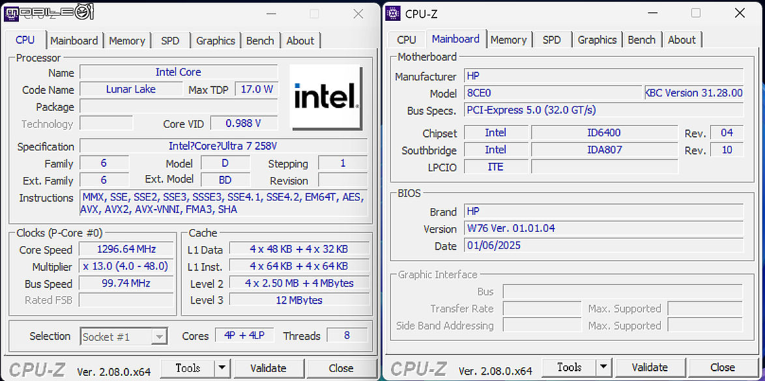Expand Tools dropdown arrow in right window
Screen dimensions: 765x381
tap(604, 367)
